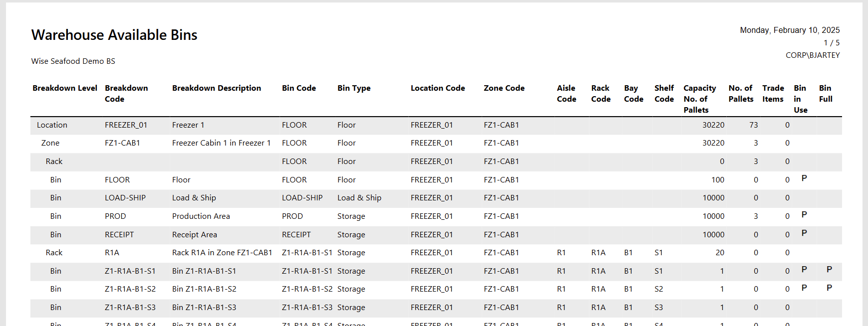Viewport: 868px width, 326px height.
Task: Select Rack R1A in Zone FZ1-CAB1 description
Action: [x=222, y=253]
